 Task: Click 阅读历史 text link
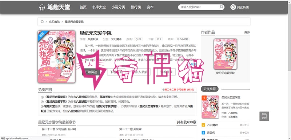click(x=243, y=7)
